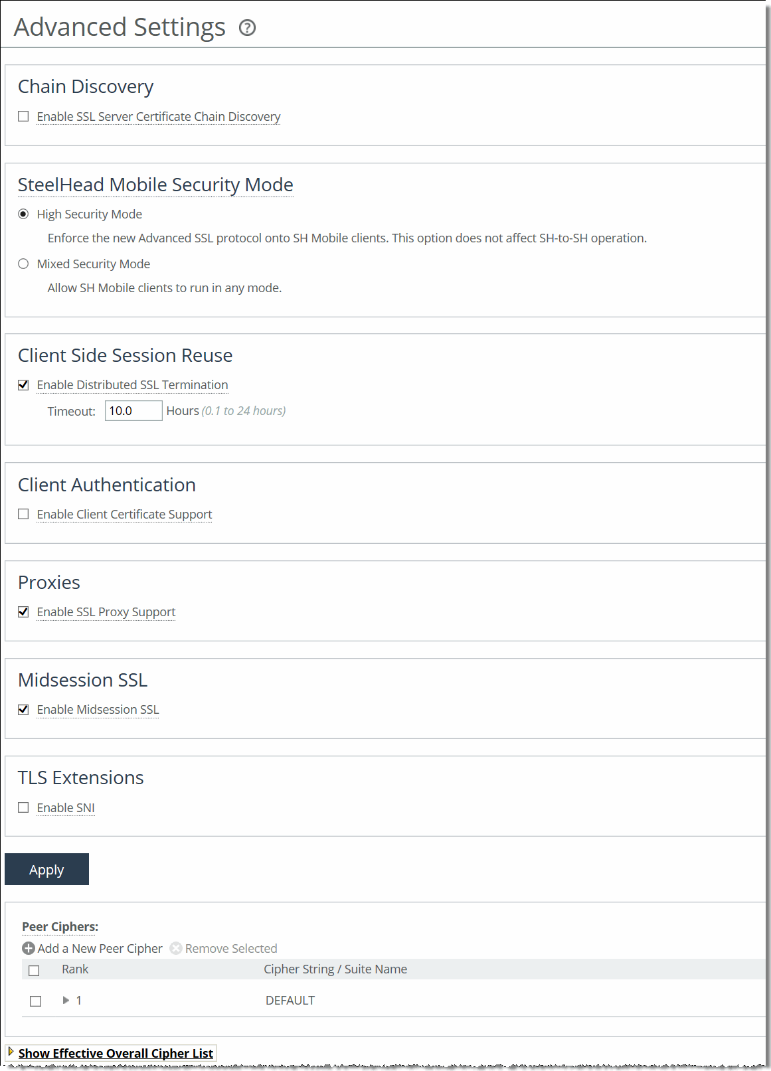
Task: Expand the DEFAULT cipher entry in rank 1
Action: pos(65,1000)
